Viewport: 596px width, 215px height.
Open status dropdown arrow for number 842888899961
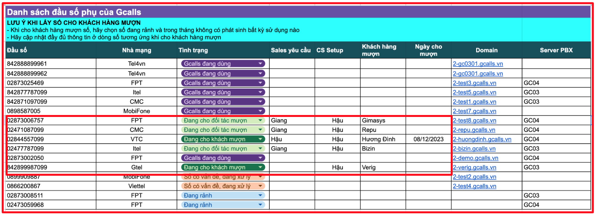(x=260, y=64)
